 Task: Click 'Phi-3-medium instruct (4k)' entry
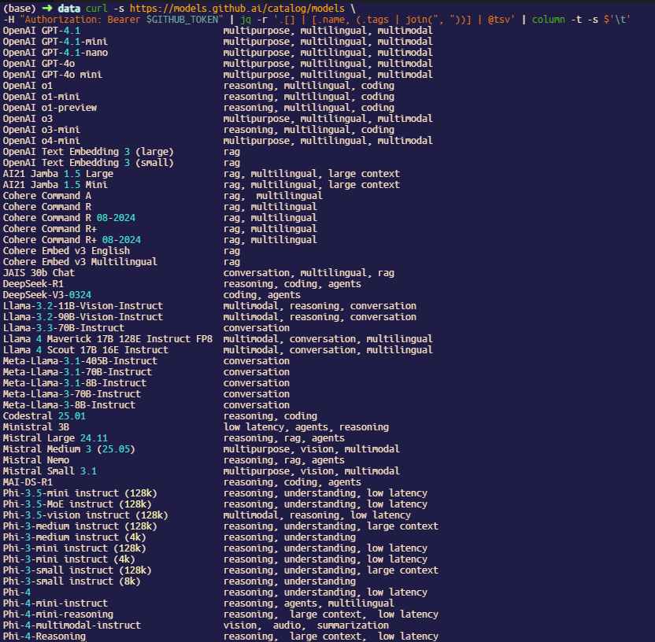point(75,537)
